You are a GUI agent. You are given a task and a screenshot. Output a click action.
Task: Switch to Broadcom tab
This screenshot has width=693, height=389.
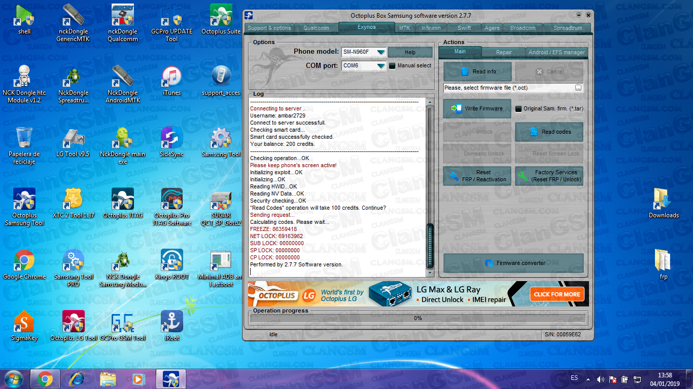(523, 28)
